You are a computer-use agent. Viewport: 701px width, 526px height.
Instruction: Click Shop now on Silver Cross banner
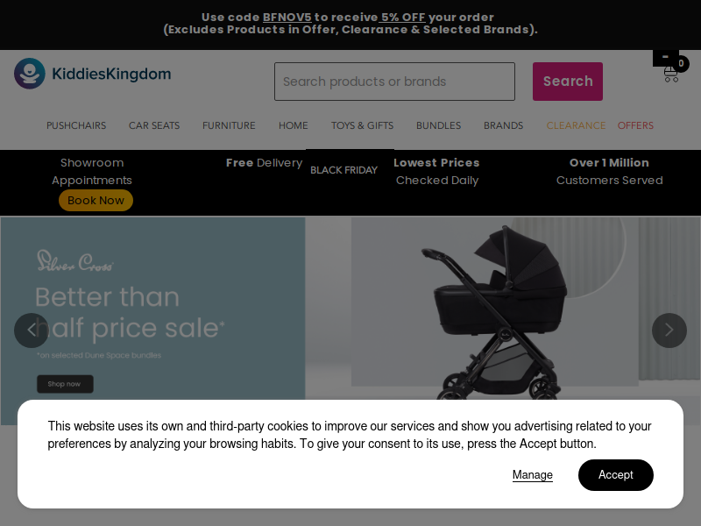65,384
